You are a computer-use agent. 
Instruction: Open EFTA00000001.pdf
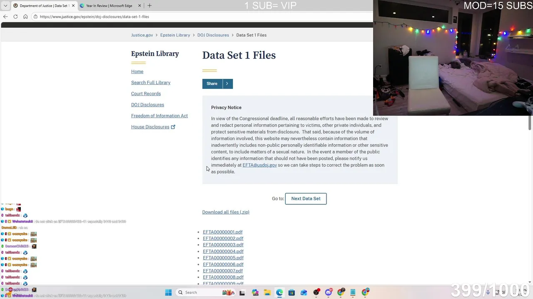pos(222,232)
